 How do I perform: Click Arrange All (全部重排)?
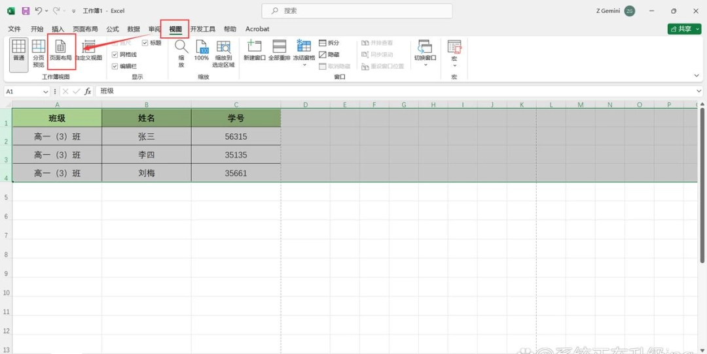click(x=280, y=50)
